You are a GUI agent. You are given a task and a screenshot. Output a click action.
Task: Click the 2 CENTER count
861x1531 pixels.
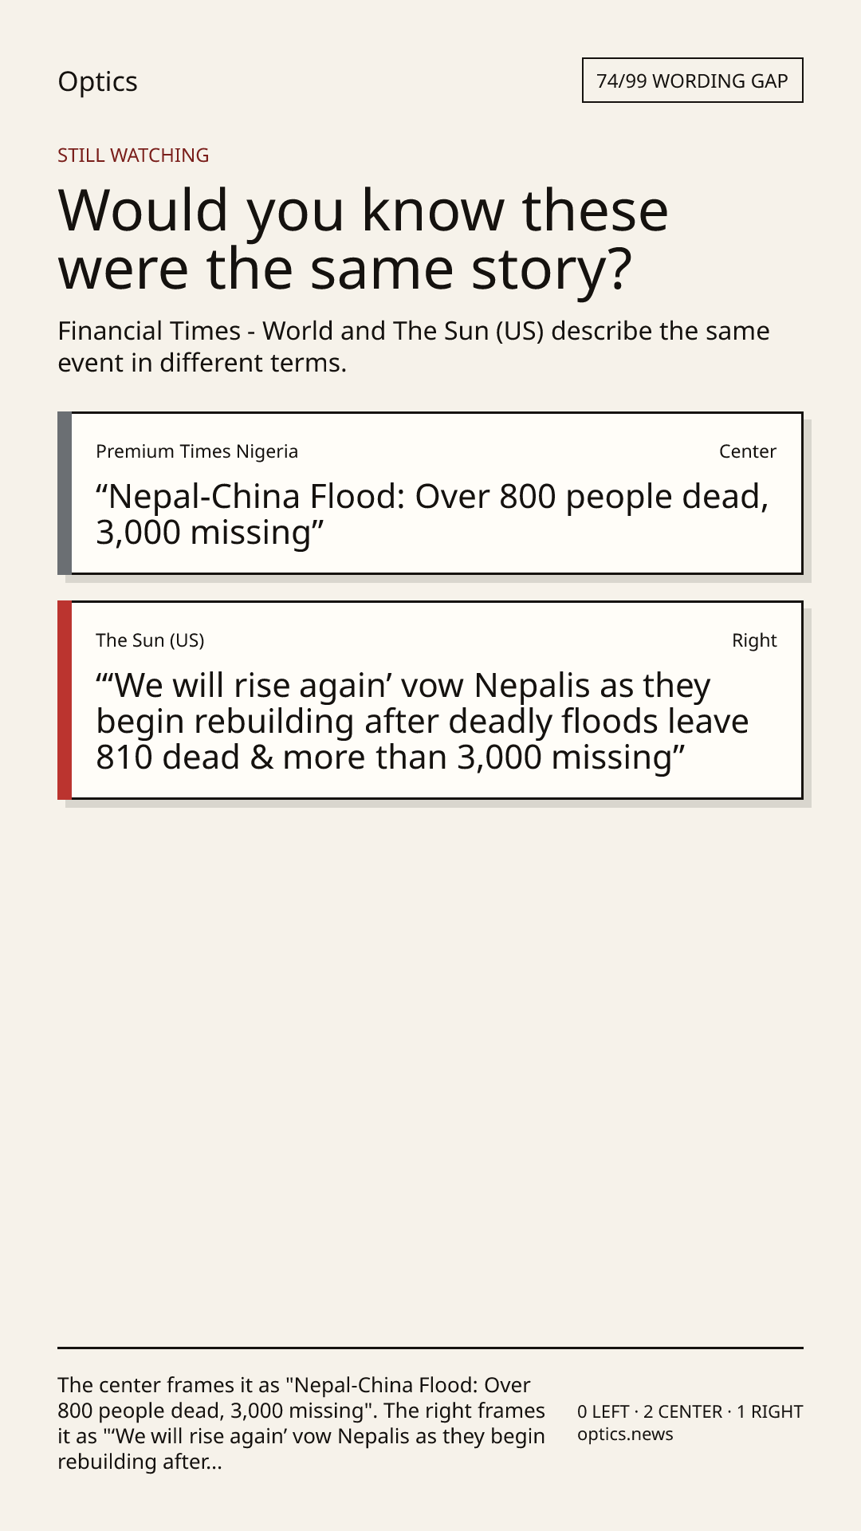[682, 1411]
